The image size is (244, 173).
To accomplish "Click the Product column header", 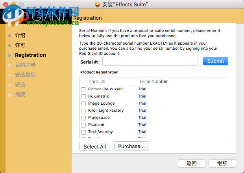I will [96, 81].
